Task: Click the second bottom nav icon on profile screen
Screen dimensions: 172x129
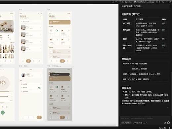Action: pos(28,117)
